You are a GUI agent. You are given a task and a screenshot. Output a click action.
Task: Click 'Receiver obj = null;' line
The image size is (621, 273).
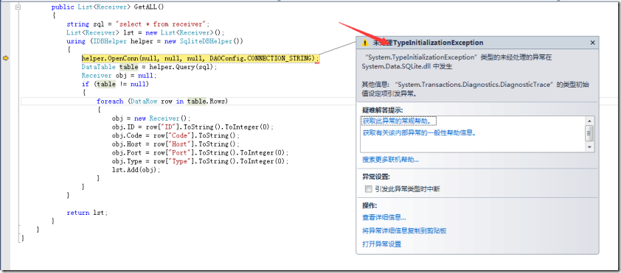[119, 76]
